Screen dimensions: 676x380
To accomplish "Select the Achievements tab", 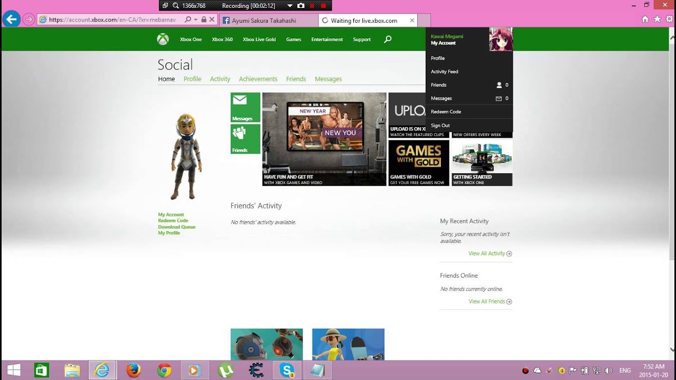I will coord(258,79).
